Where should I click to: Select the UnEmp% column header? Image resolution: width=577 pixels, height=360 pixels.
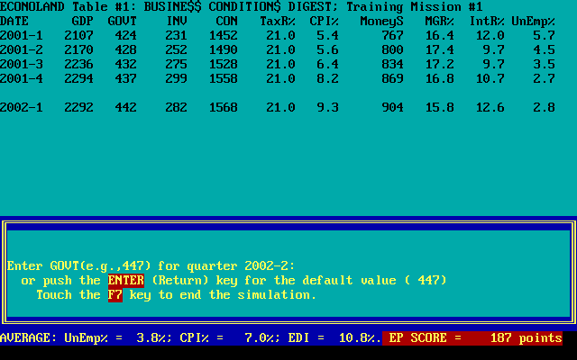533,22
